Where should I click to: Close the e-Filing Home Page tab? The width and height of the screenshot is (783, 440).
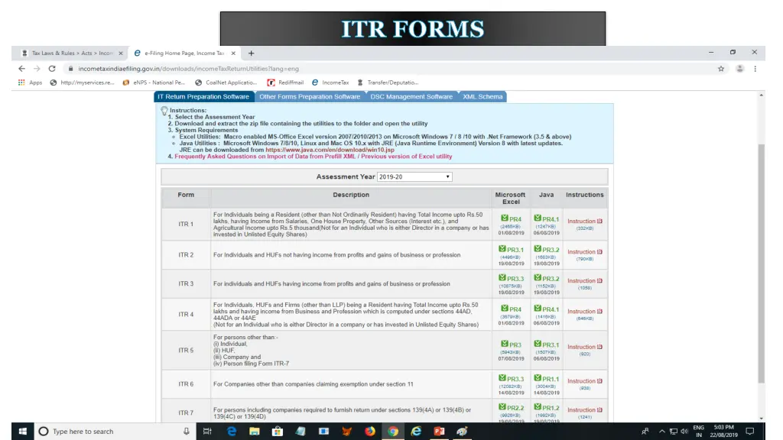click(233, 53)
